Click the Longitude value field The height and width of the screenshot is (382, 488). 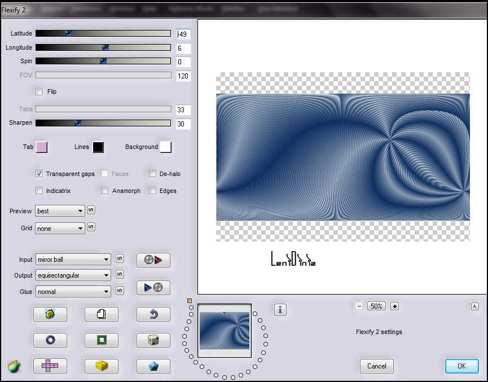tap(183, 49)
